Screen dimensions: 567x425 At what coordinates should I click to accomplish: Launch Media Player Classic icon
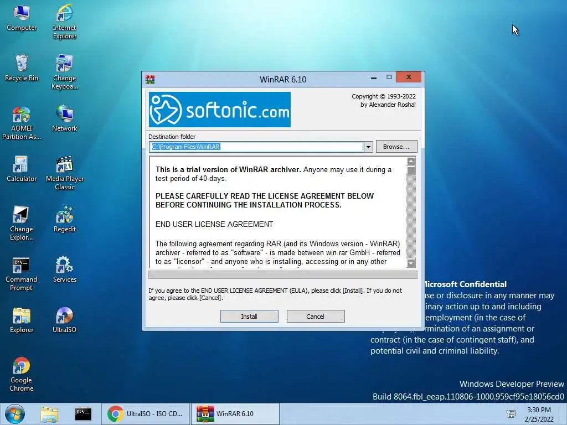(64, 173)
